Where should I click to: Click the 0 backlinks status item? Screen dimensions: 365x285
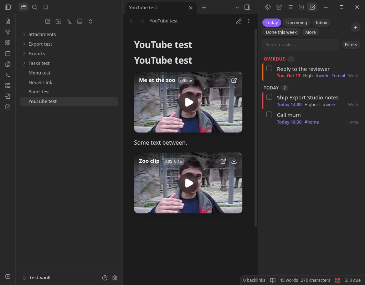pos(254,280)
